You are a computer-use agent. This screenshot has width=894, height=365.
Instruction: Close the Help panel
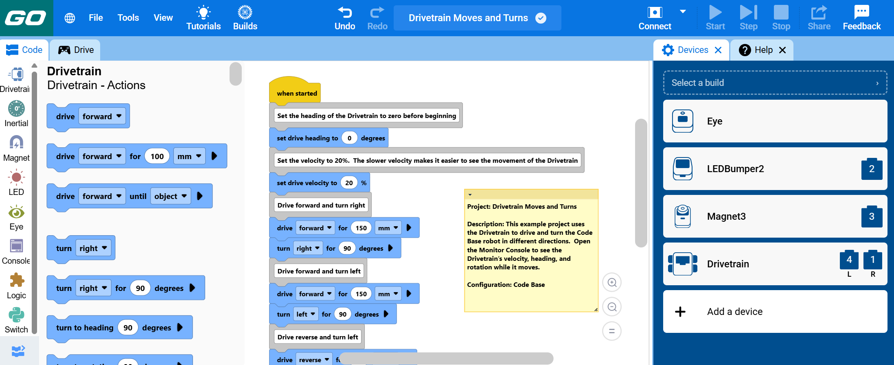pyautogui.click(x=782, y=50)
